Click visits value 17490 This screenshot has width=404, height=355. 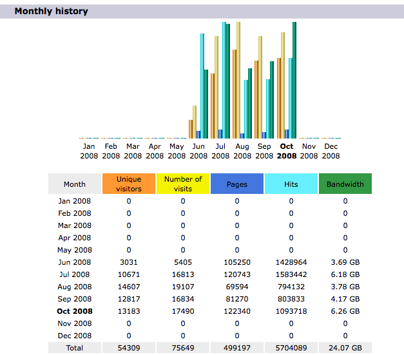(x=183, y=311)
